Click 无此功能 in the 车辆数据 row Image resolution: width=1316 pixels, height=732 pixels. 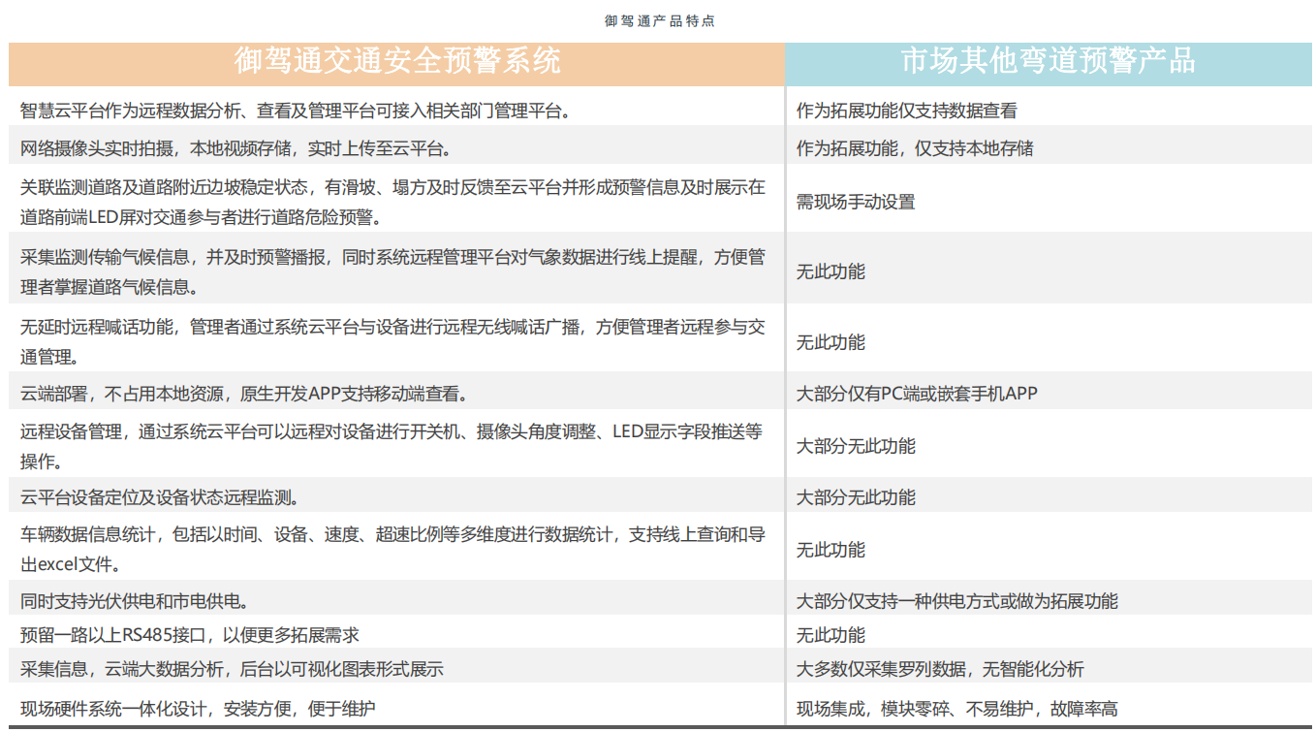(830, 550)
